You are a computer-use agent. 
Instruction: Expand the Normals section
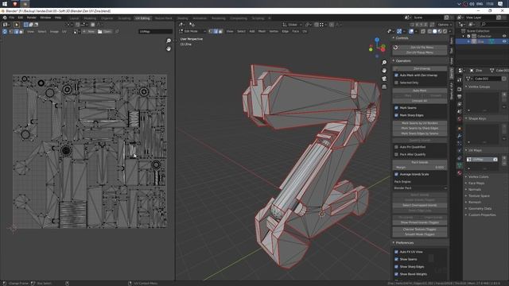pos(474,189)
